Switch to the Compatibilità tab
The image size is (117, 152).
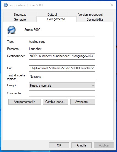point(95,20)
